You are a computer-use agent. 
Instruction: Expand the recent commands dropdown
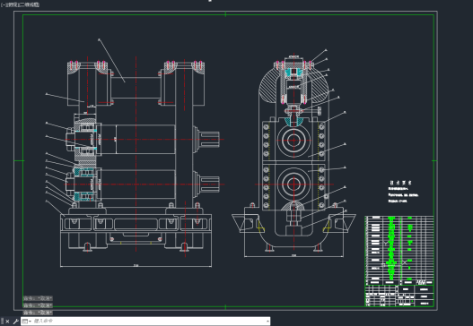[x=27, y=322]
